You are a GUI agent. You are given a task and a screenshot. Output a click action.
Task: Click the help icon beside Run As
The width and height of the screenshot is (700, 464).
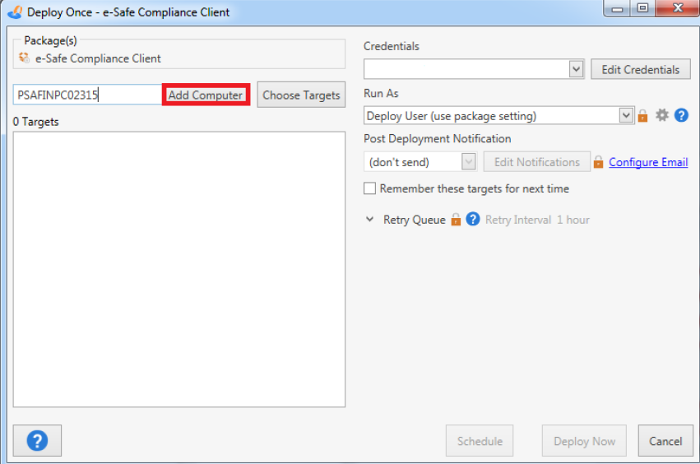pos(681,116)
